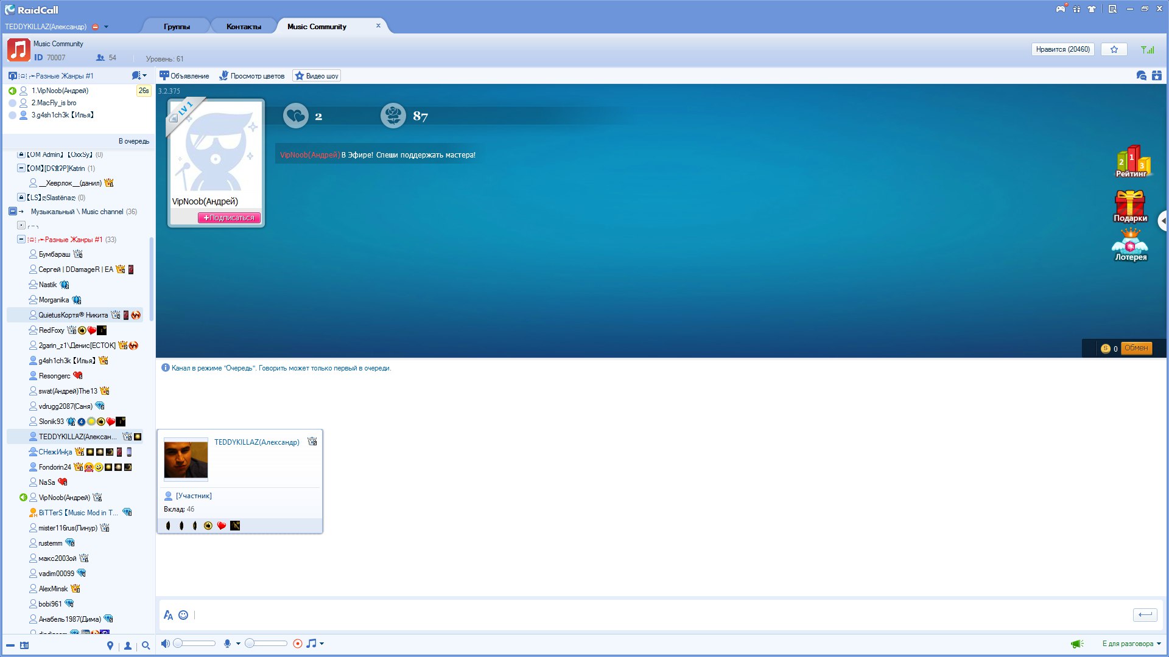Viewport: 1169px width, 657px height.
Task: Collapse the Разные Жанры #1 channel tree
Action: (21, 240)
